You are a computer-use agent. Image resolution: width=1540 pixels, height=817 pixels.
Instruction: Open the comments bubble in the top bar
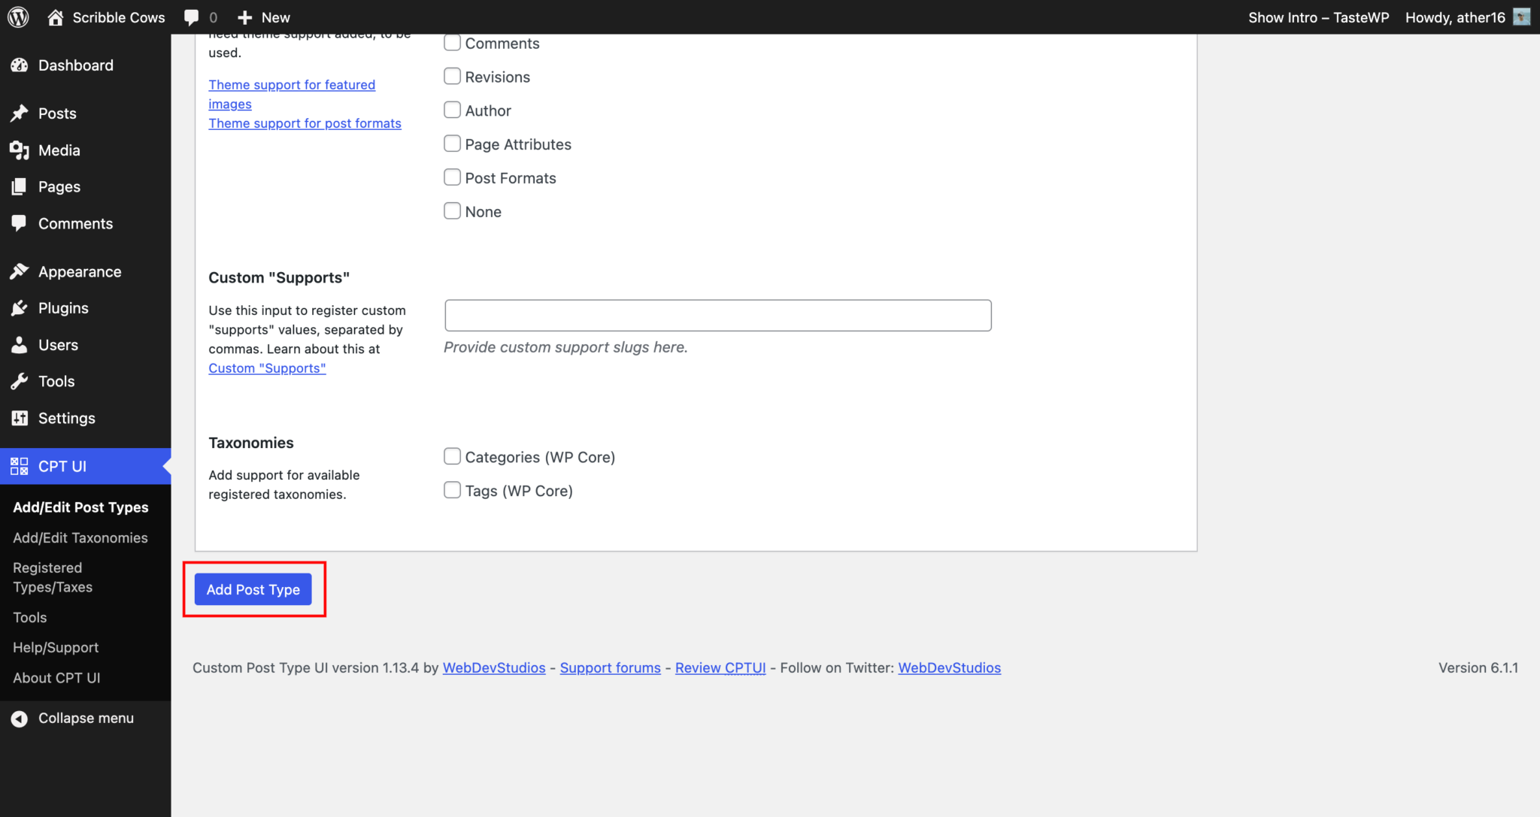[x=190, y=17]
